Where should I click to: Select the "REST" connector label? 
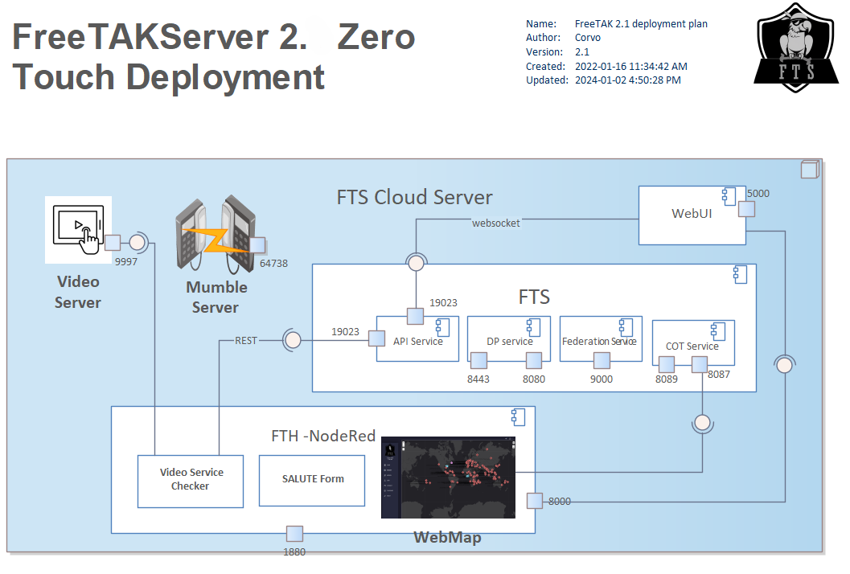pos(245,340)
